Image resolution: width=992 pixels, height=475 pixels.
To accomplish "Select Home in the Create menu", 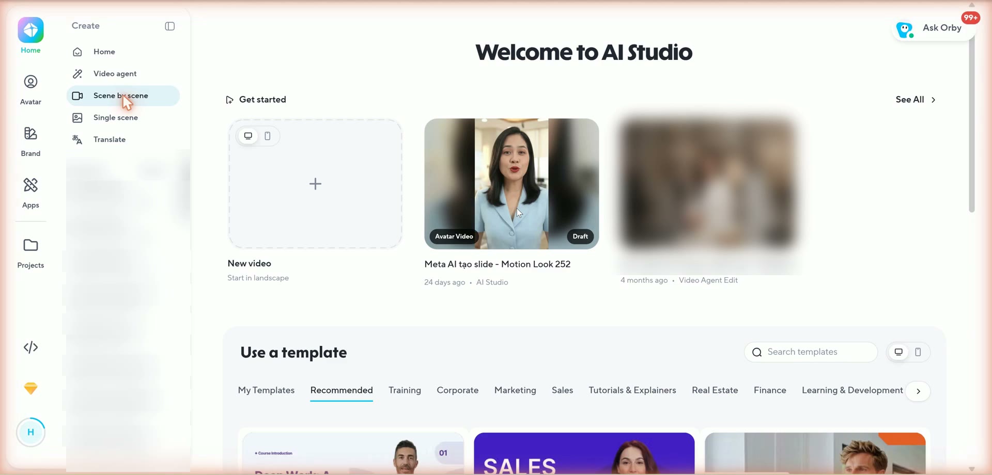I will pyautogui.click(x=123, y=52).
